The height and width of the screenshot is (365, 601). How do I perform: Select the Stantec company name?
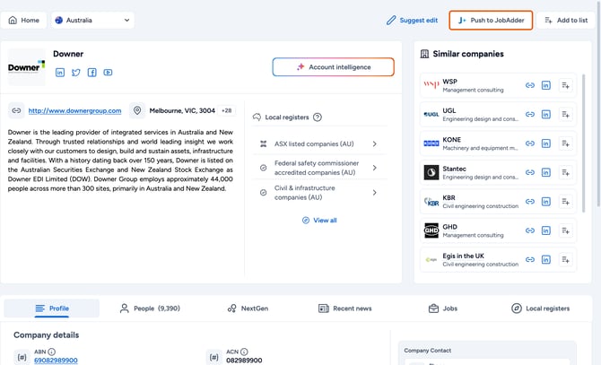pos(454,169)
